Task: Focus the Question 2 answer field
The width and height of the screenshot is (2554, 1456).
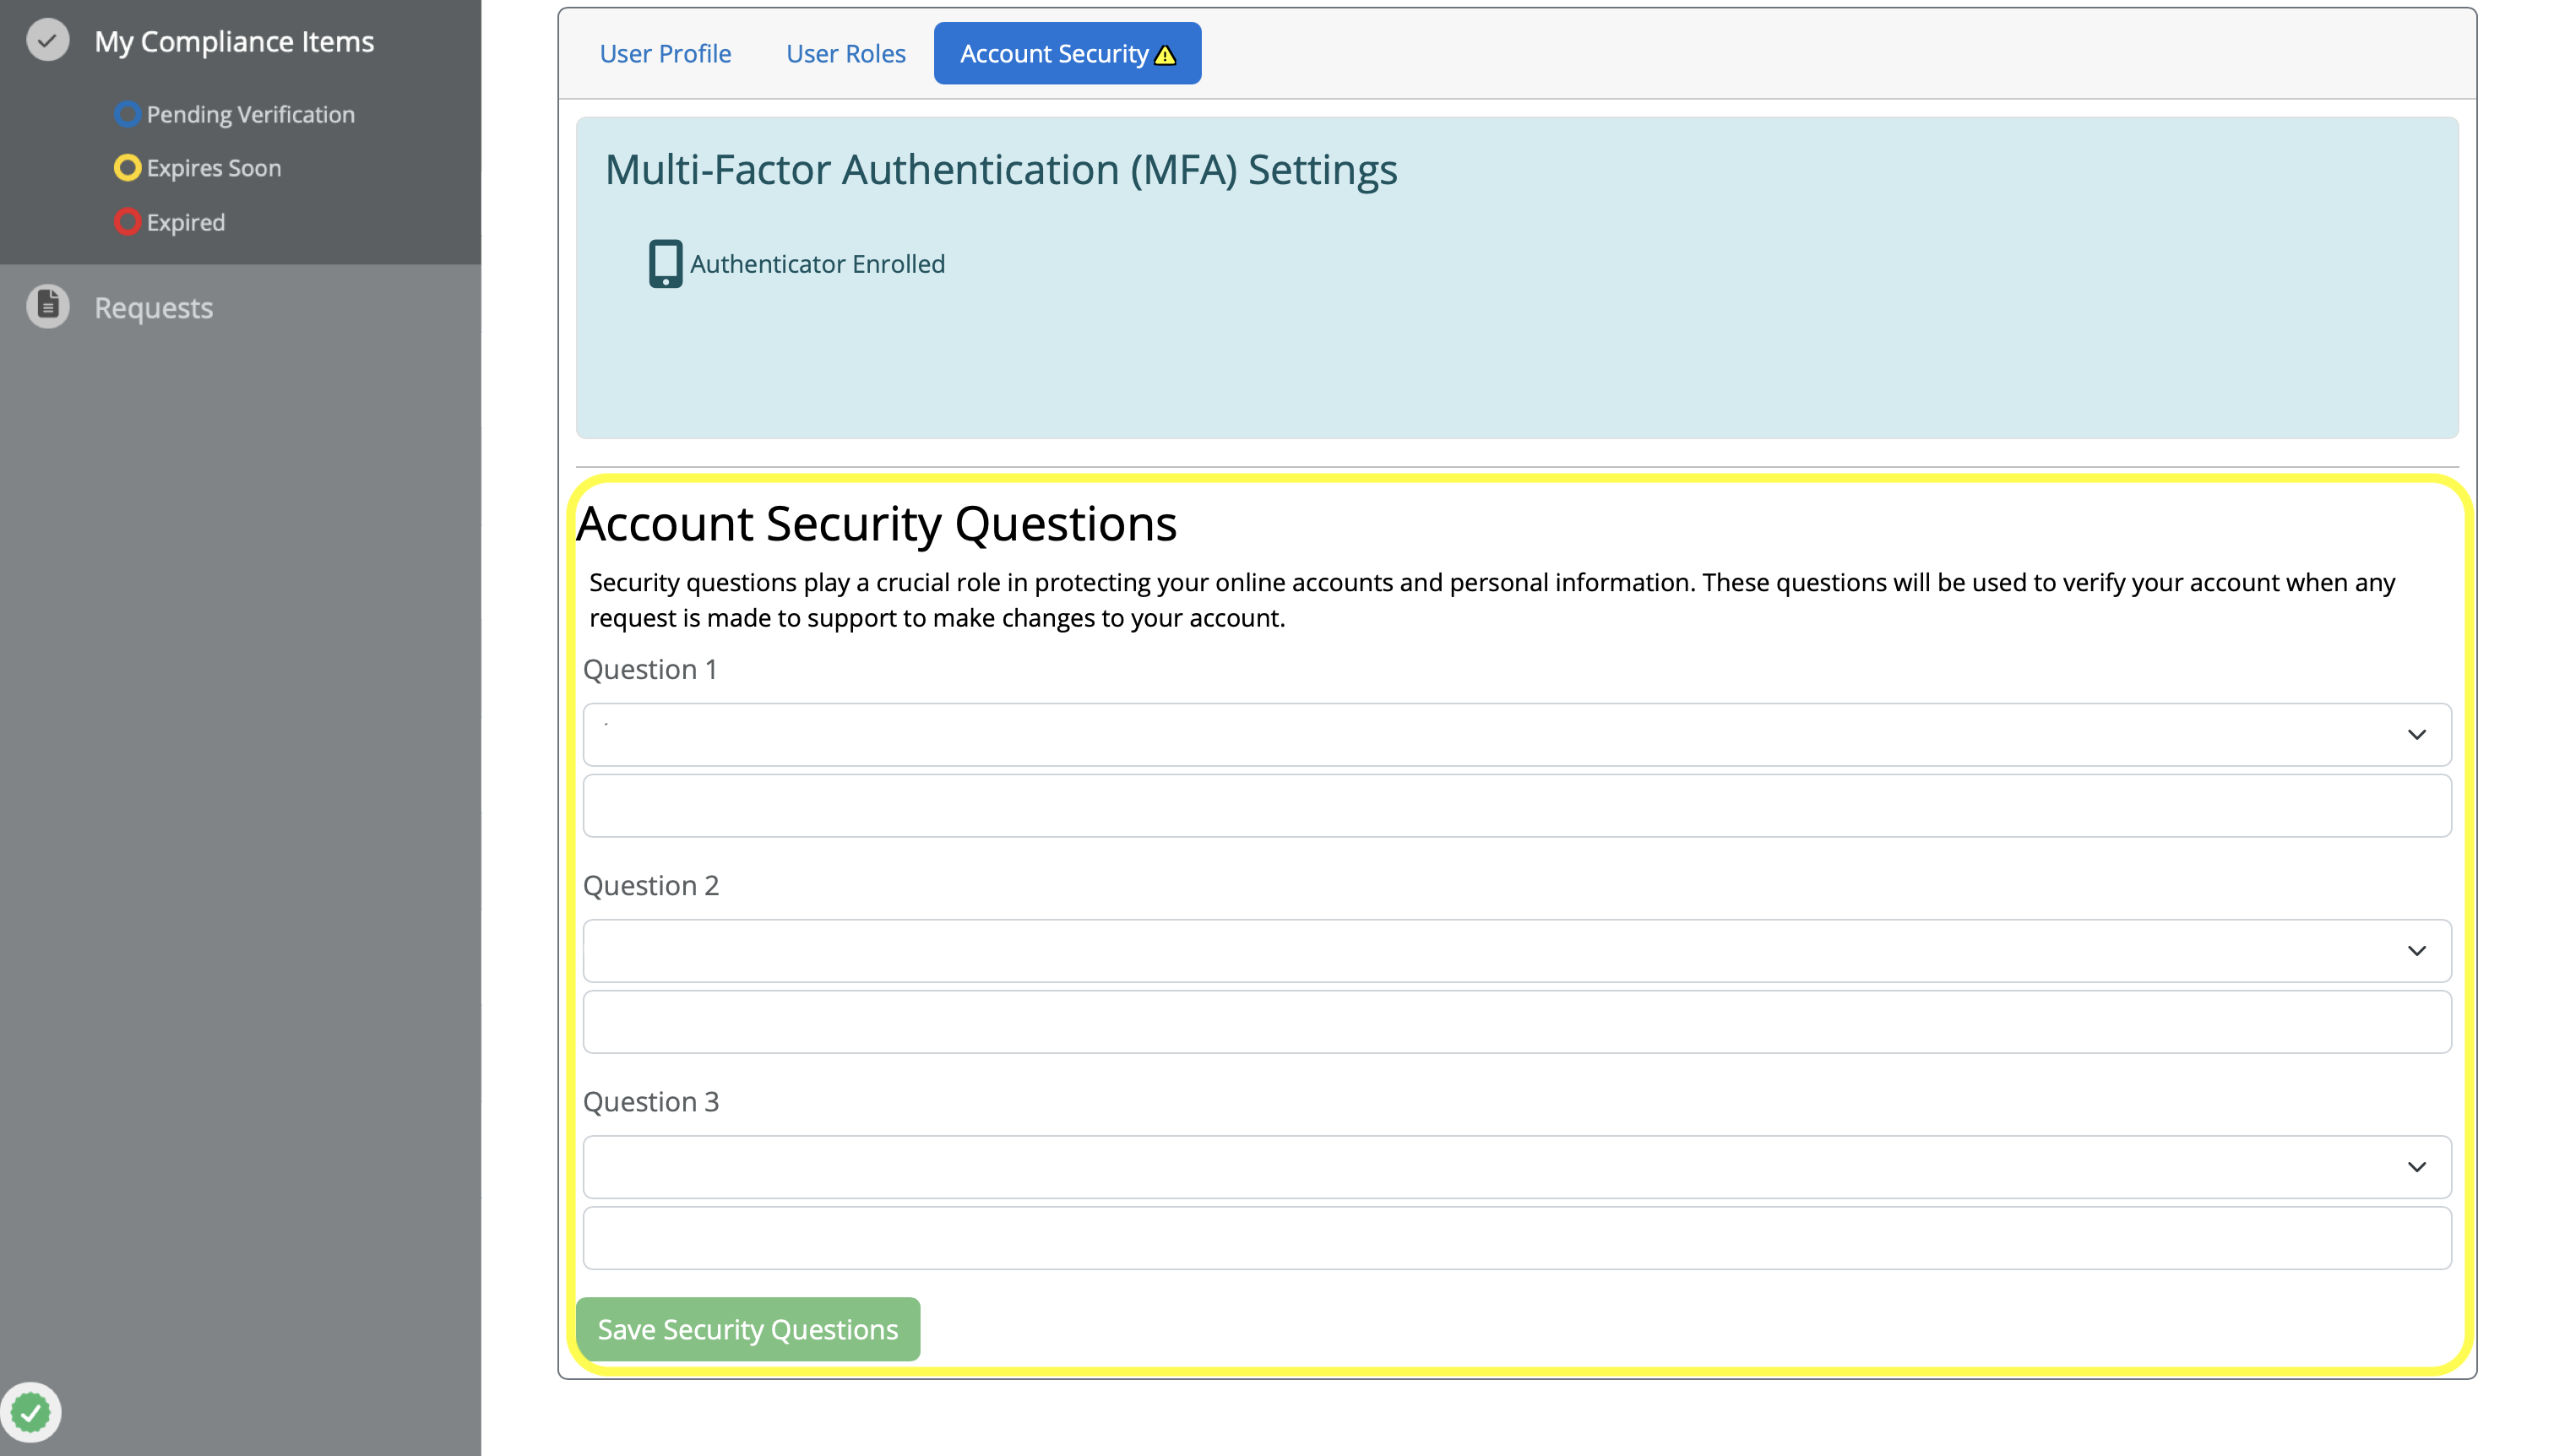Action: click(x=1516, y=1022)
